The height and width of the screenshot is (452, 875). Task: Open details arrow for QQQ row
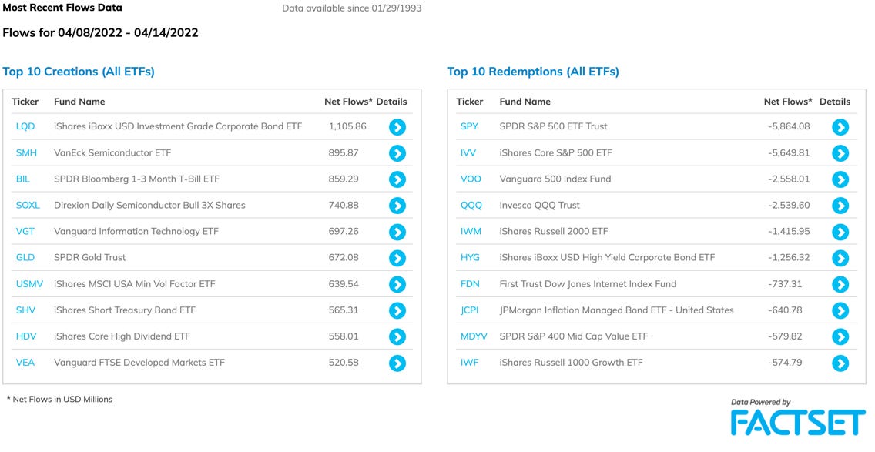coord(840,206)
